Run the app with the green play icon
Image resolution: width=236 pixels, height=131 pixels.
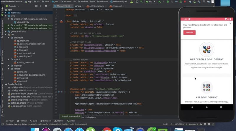pyautogui.click(x=159, y=2)
